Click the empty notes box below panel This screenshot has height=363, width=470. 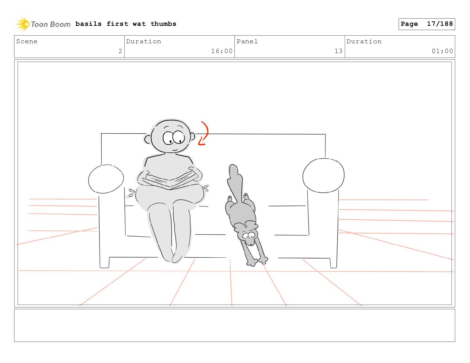[234, 325]
